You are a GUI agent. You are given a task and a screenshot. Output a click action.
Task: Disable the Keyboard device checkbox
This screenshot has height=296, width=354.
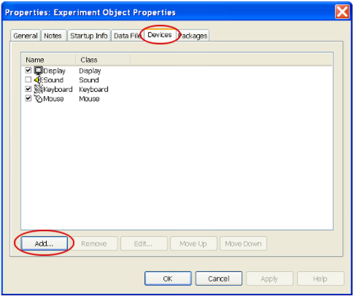coord(28,89)
